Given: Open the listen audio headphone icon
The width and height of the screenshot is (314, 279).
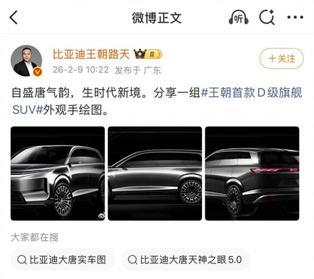Looking at the screenshot, I should [x=239, y=18].
